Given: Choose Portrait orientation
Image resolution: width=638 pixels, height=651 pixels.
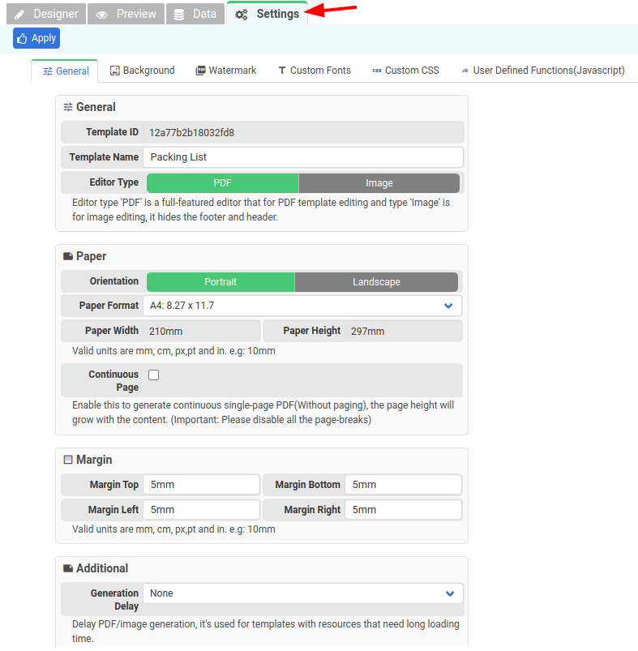Looking at the screenshot, I should (x=221, y=282).
